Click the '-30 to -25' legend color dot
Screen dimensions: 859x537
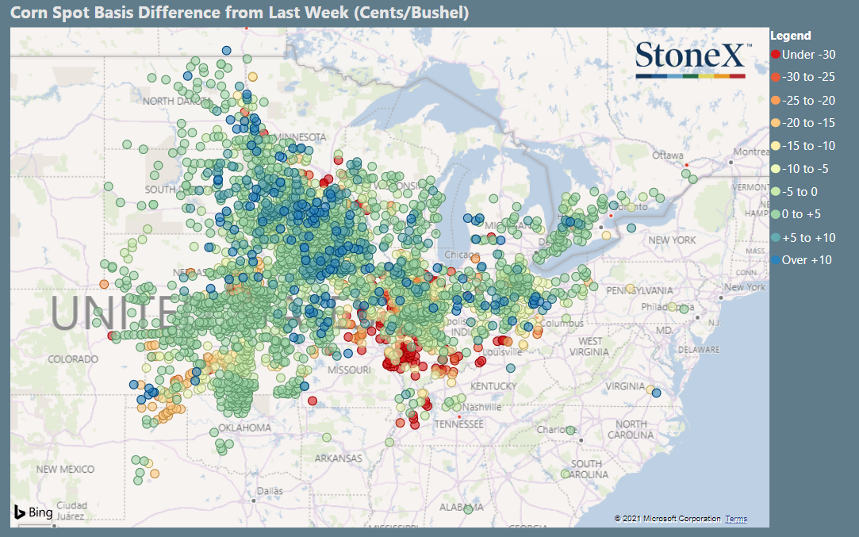pos(775,77)
